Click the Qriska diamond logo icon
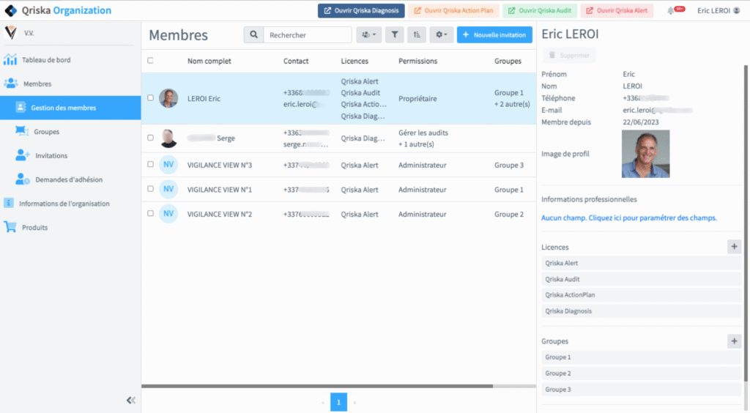 point(10,10)
